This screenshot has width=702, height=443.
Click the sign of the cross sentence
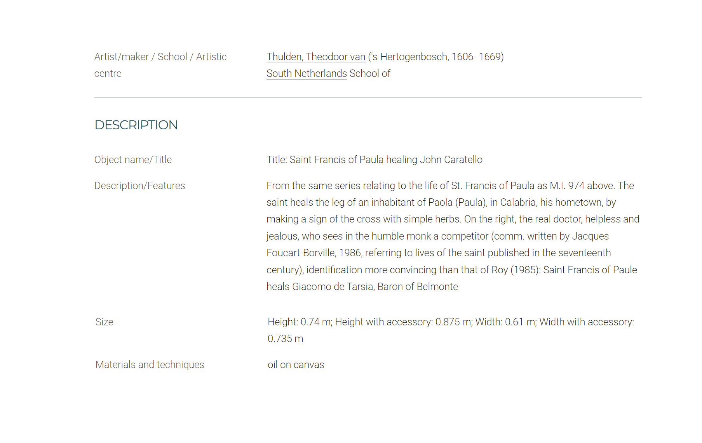click(x=364, y=219)
